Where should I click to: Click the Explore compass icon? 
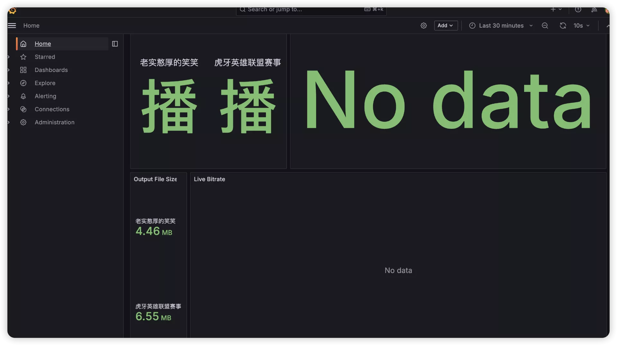tap(23, 83)
